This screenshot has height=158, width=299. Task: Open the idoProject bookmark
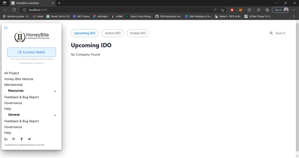(101, 17)
